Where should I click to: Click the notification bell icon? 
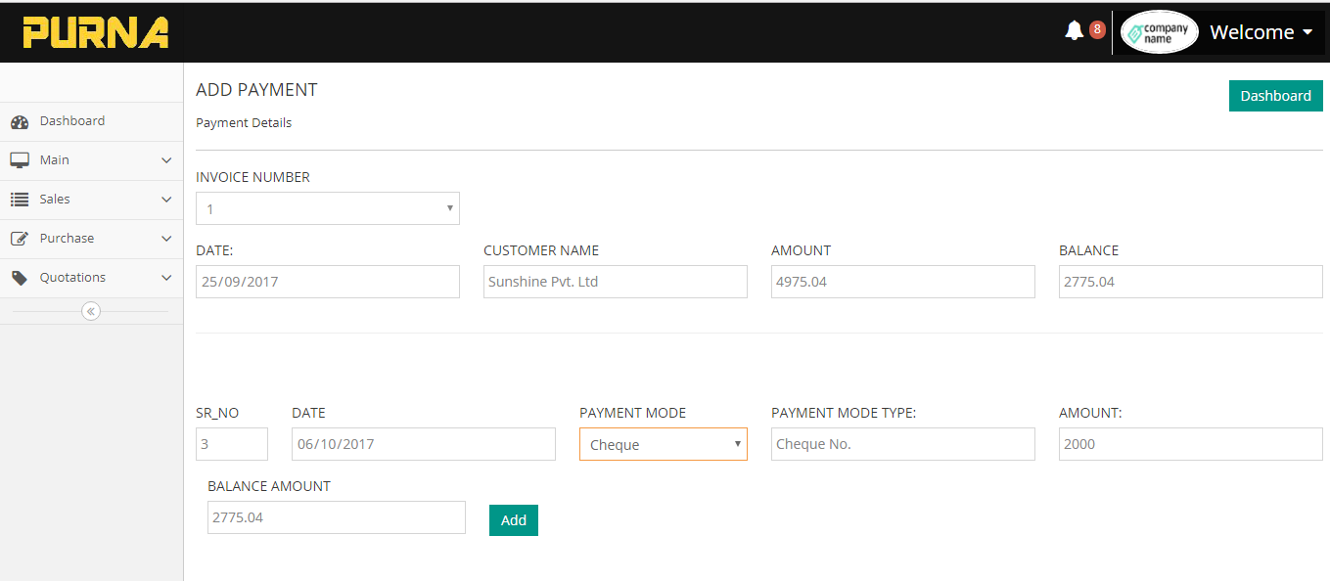1074,31
